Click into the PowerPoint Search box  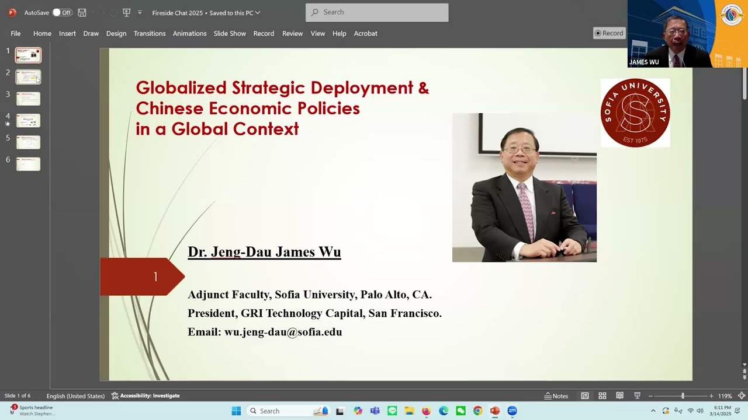point(377,12)
